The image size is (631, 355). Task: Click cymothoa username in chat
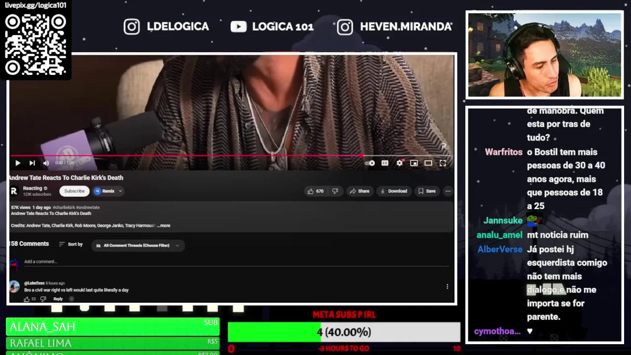497,331
